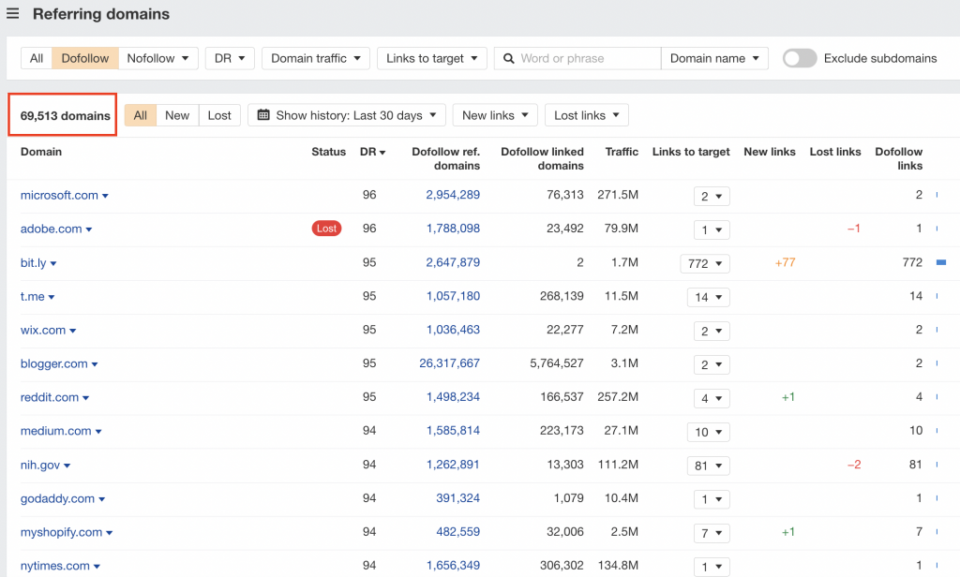Open the Domain name dropdown
The height and width of the screenshot is (577, 960).
pyautogui.click(x=714, y=58)
